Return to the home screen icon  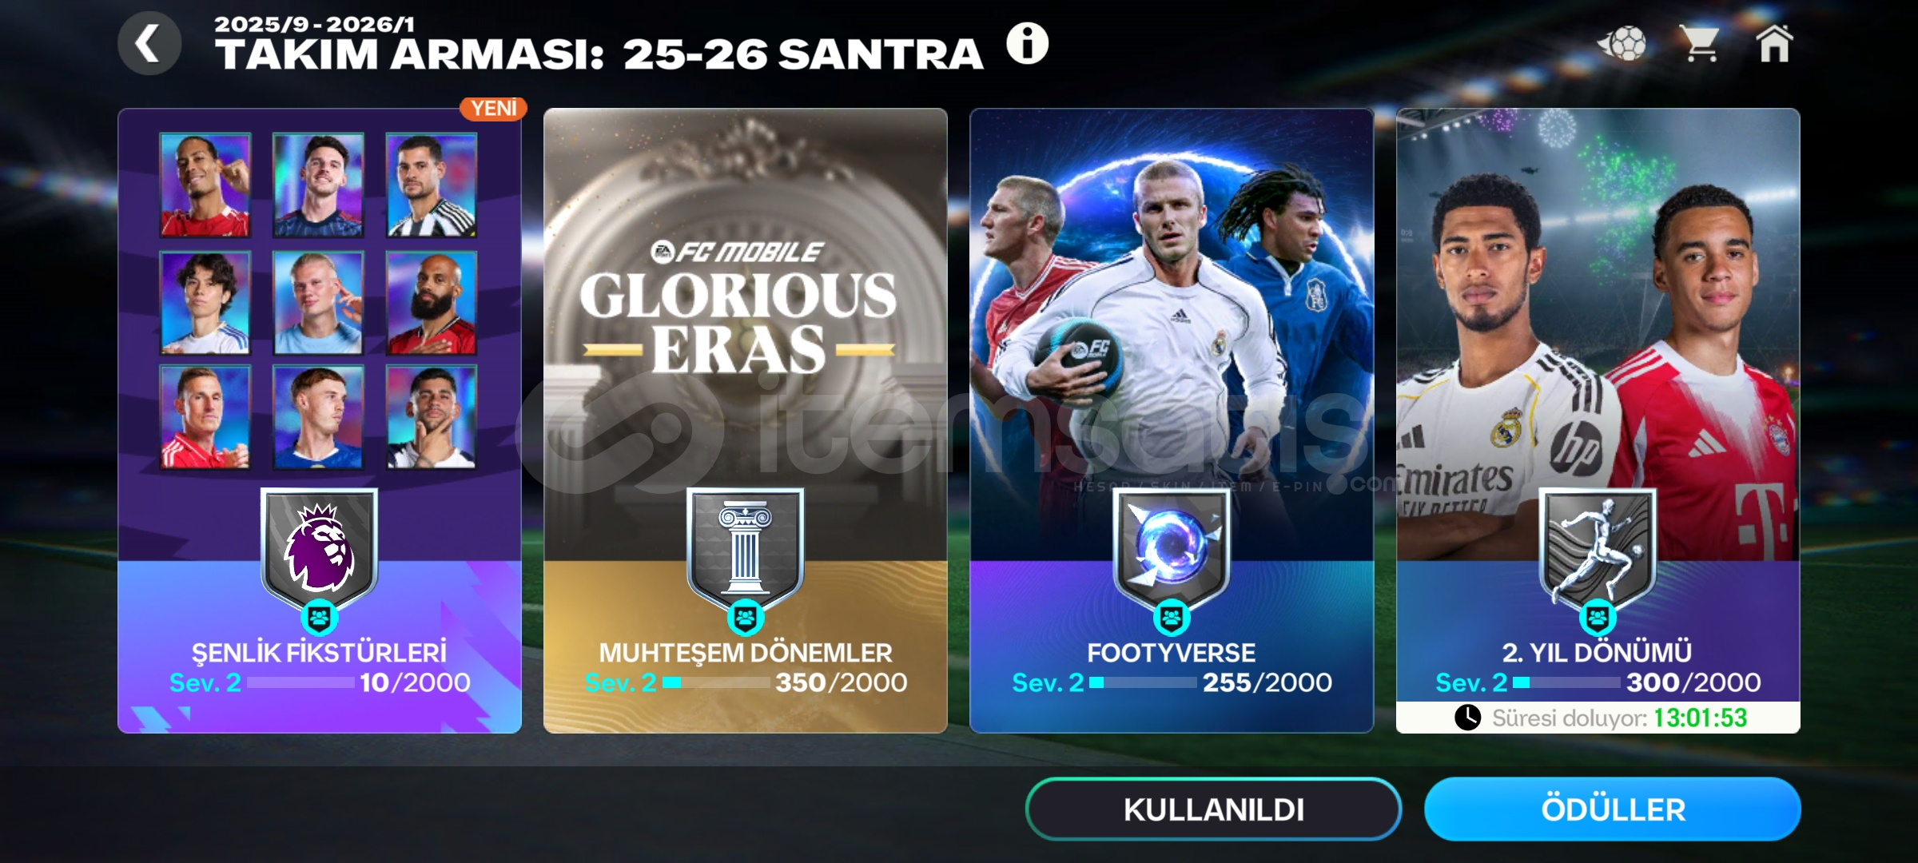(x=1774, y=43)
